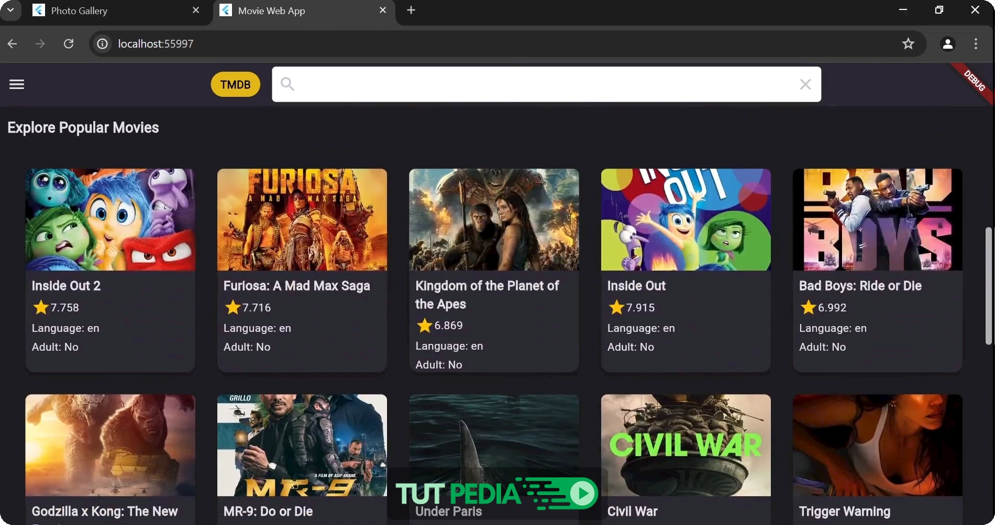Reload the current page
This screenshot has height=525, width=995.
(x=69, y=44)
